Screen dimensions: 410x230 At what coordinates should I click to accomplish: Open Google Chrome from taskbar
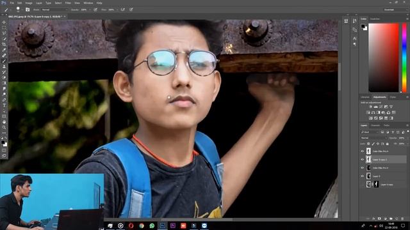click(142, 226)
